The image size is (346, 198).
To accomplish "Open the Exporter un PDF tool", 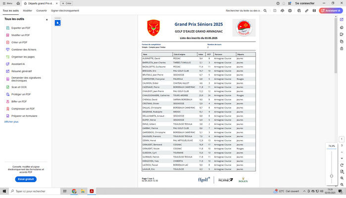I will [x=21, y=28].
